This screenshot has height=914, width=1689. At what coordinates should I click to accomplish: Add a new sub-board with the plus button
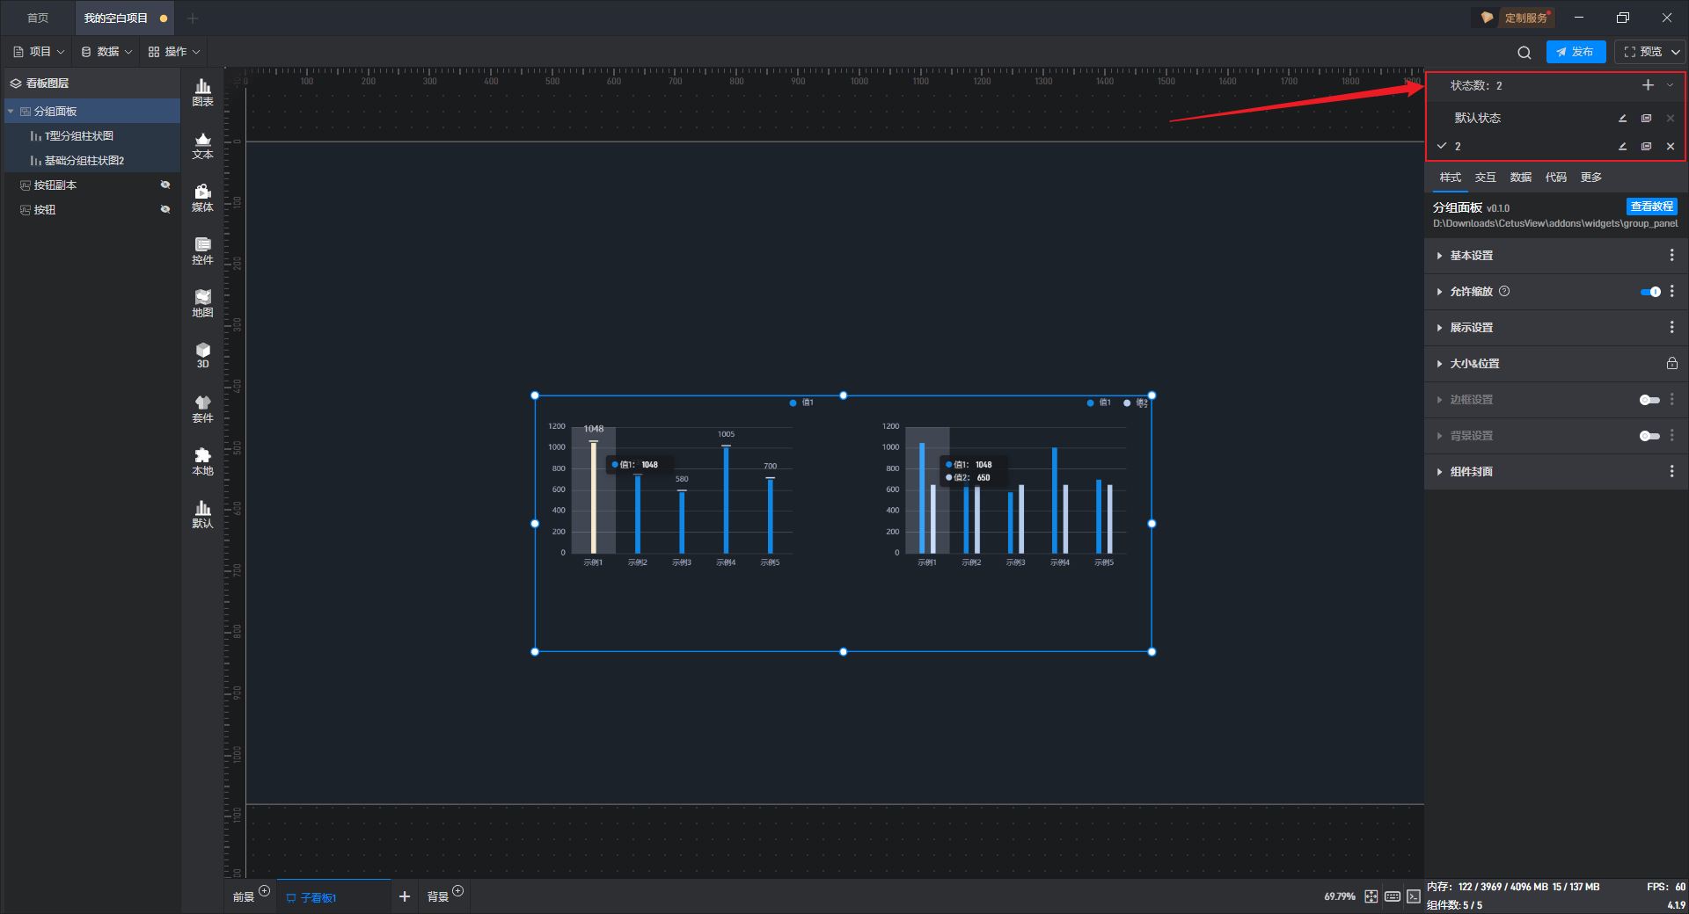click(404, 896)
